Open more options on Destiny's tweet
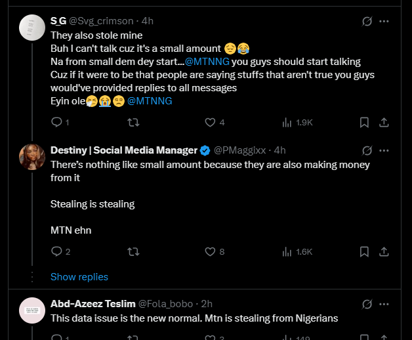412x340 pixels. tap(384, 151)
